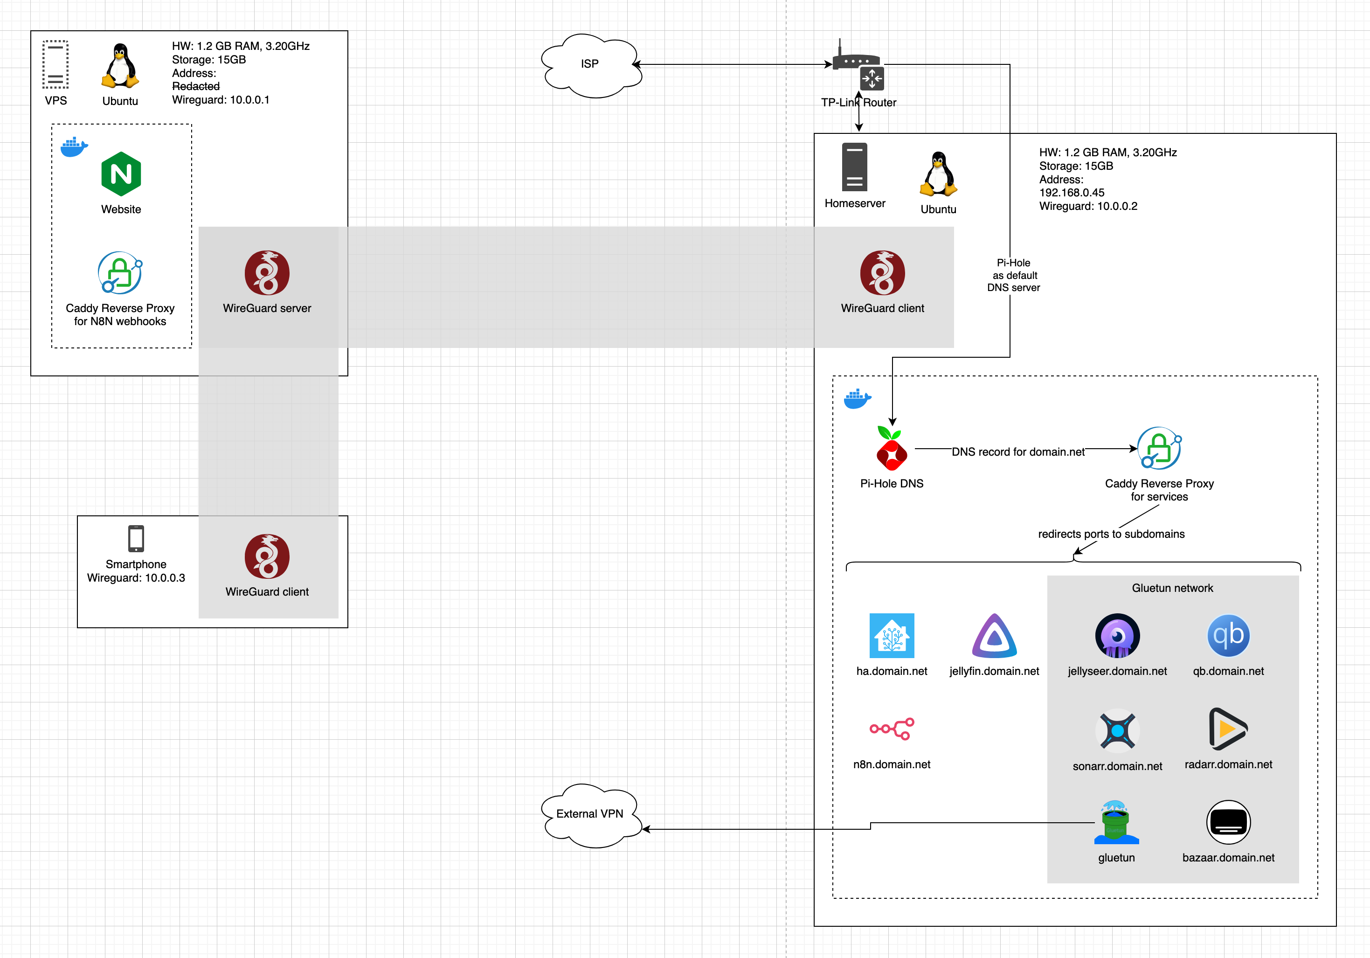Select the Smartphone device icon
The width and height of the screenshot is (1370, 958).
(136, 538)
